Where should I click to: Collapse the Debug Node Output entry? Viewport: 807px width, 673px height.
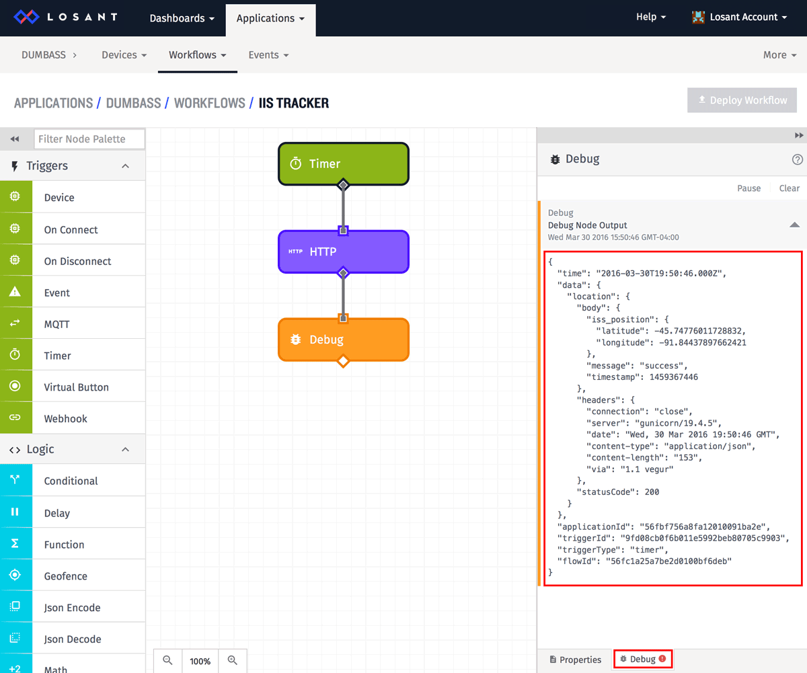coord(794,225)
